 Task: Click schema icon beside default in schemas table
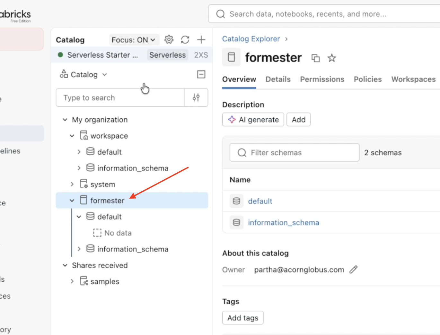[x=236, y=201]
